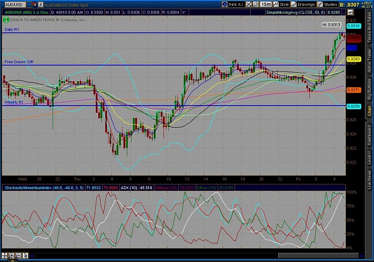
Task: Click the 0.9271 orange price bubble
Action: pyautogui.click(x=354, y=90)
